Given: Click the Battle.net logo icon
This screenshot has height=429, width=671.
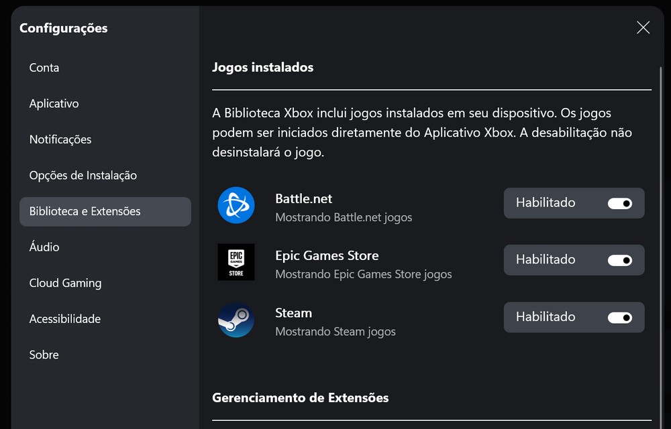Looking at the screenshot, I should coord(236,205).
